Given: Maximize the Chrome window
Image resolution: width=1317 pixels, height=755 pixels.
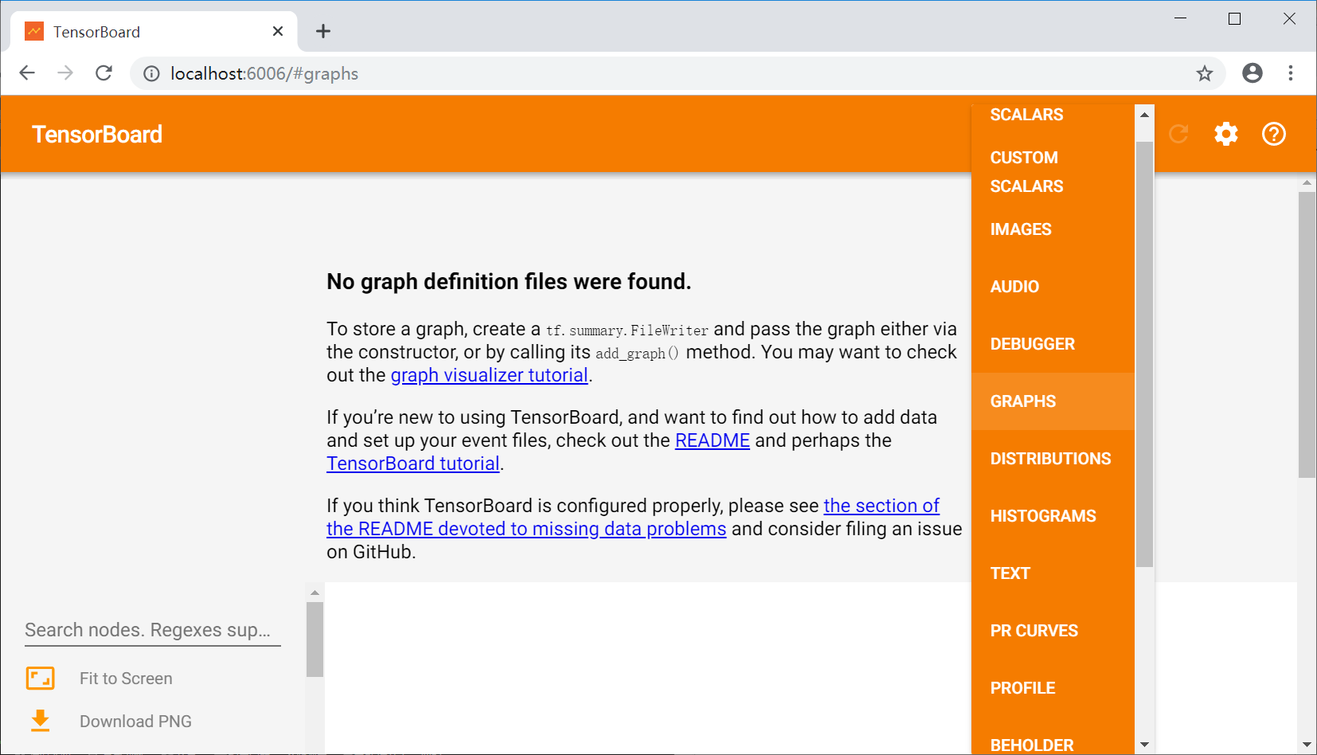Looking at the screenshot, I should 1235,18.
